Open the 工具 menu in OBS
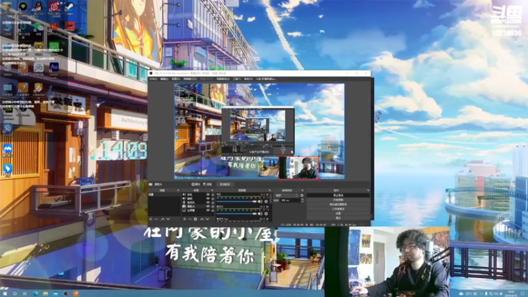528x297 pixels. tap(237, 79)
